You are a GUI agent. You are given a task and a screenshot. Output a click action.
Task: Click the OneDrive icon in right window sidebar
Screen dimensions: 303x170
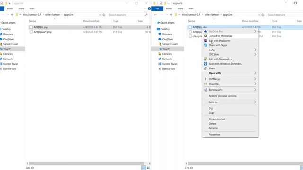(160, 39)
